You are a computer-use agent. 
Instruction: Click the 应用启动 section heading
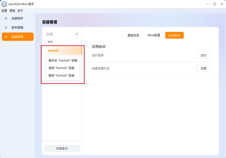pos(99,47)
